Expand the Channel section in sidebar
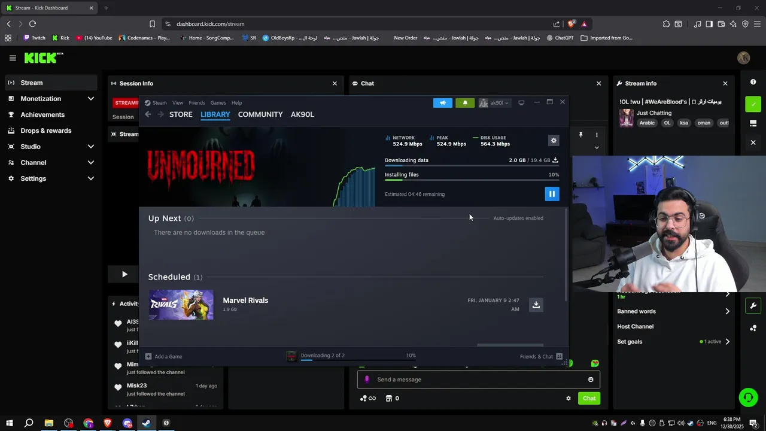The height and width of the screenshot is (431, 766). click(x=51, y=163)
